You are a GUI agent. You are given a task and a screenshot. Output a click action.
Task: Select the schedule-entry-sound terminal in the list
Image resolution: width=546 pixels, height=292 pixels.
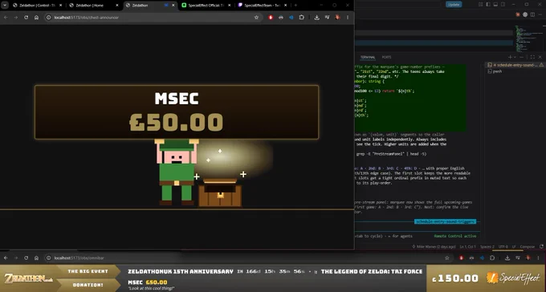pos(515,65)
